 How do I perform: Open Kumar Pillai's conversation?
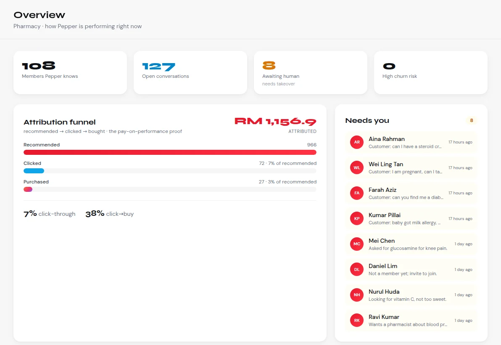411,219
